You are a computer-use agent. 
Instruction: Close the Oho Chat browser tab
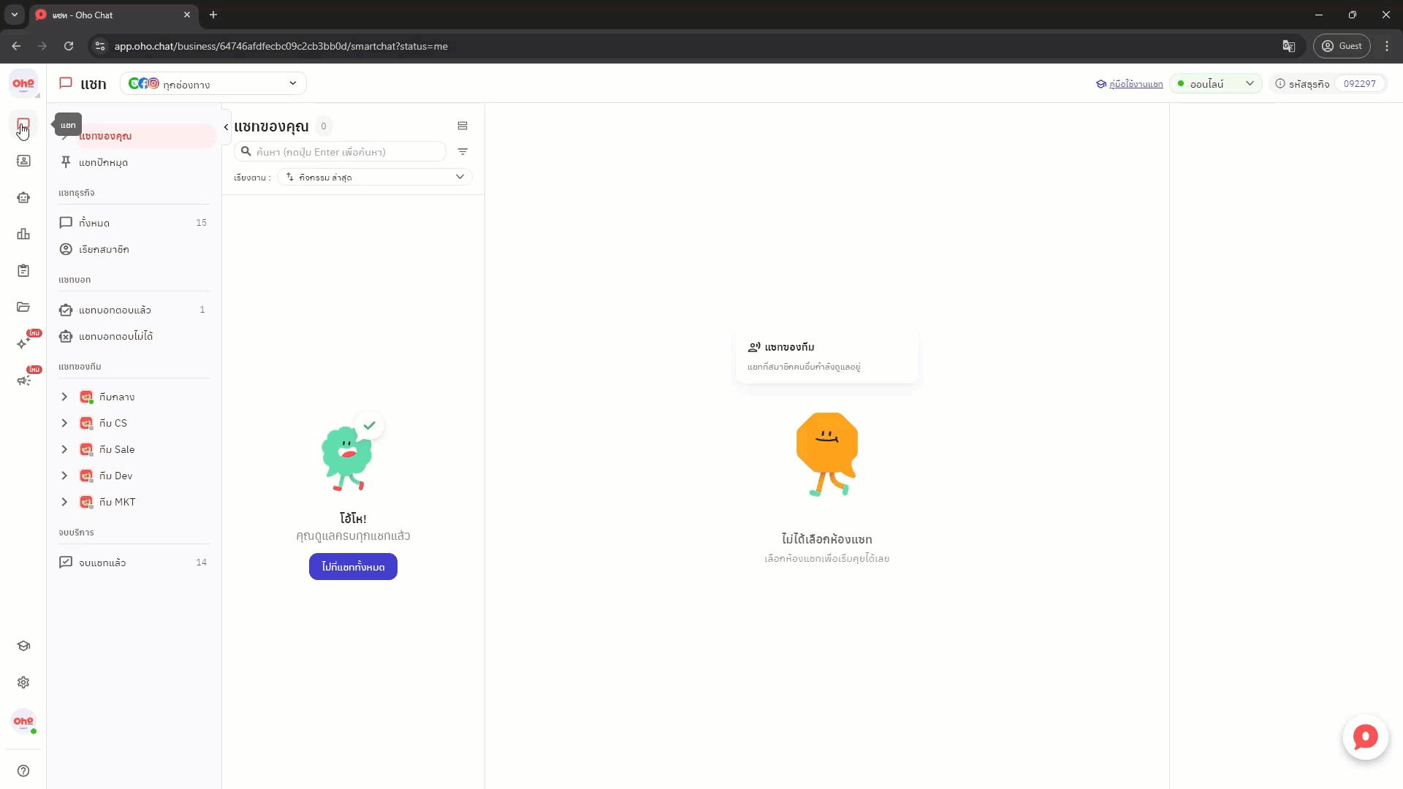pos(187,15)
